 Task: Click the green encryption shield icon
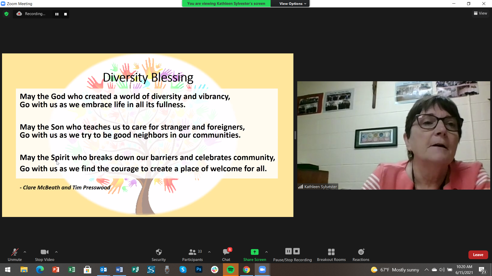coord(6,14)
